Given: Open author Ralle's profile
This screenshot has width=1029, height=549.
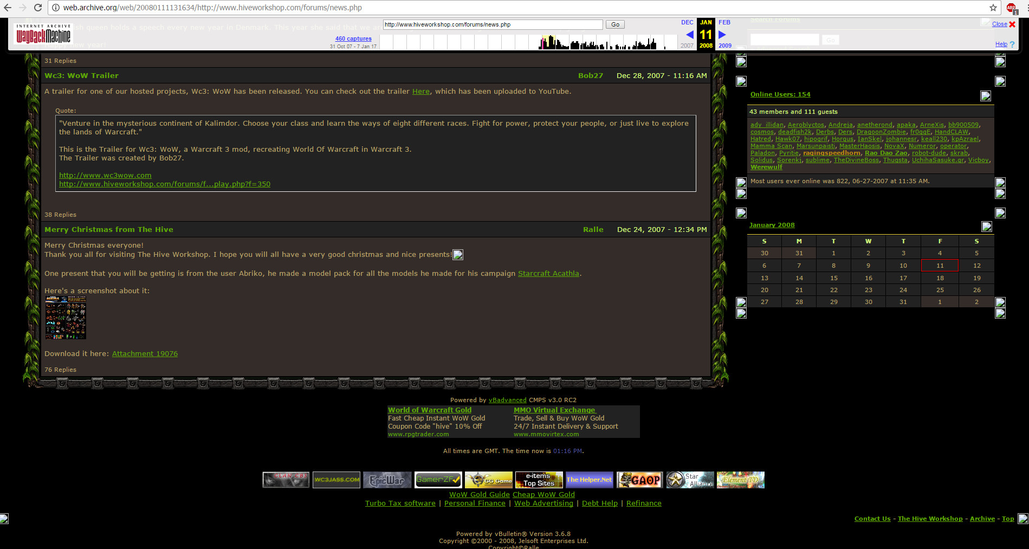Looking at the screenshot, I should tap(593, 230).
